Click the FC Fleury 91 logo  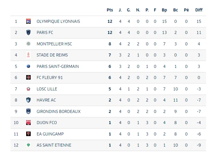(28, 77)
